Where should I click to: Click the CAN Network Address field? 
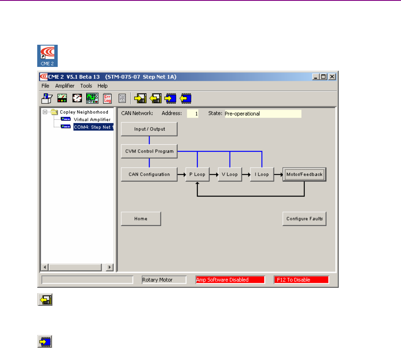pos(193,114)
